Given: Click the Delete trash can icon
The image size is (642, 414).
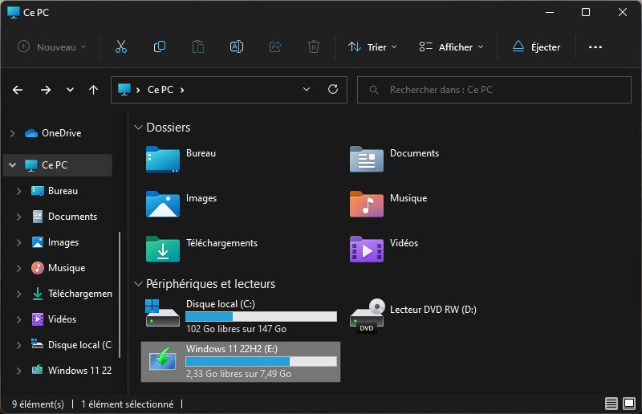Looking at the screenshot, I should pos(314,47).
